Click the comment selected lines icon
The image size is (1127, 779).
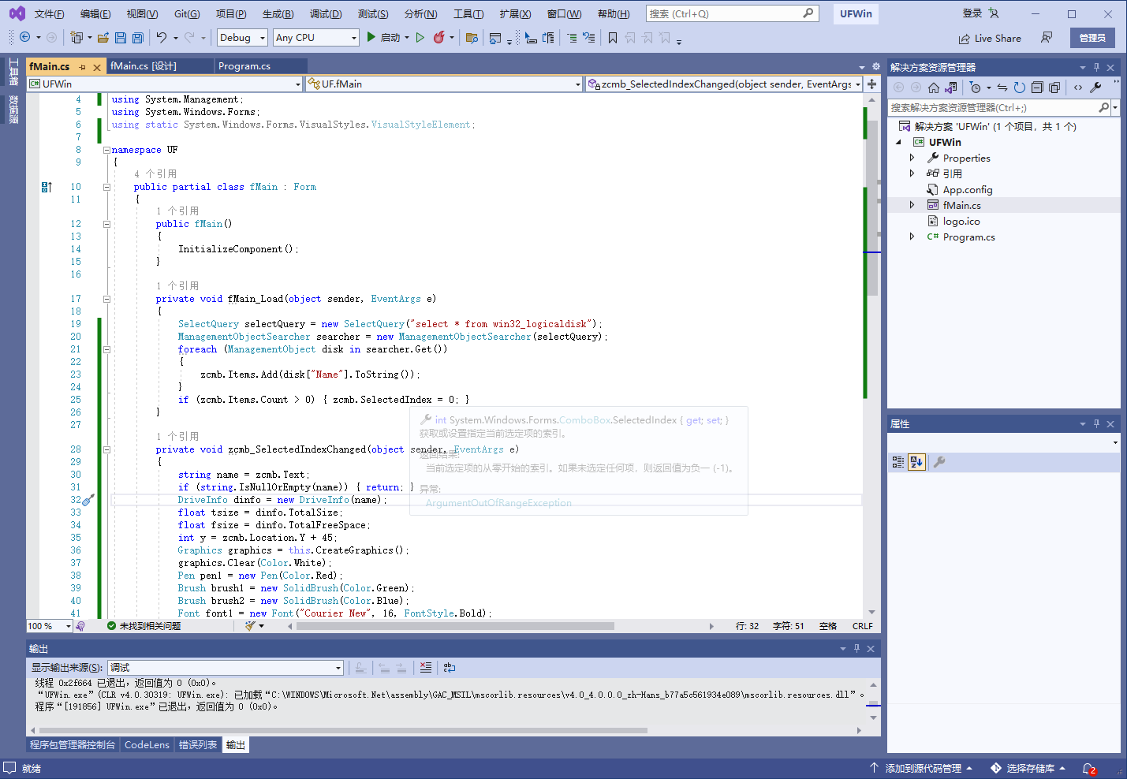572,37
